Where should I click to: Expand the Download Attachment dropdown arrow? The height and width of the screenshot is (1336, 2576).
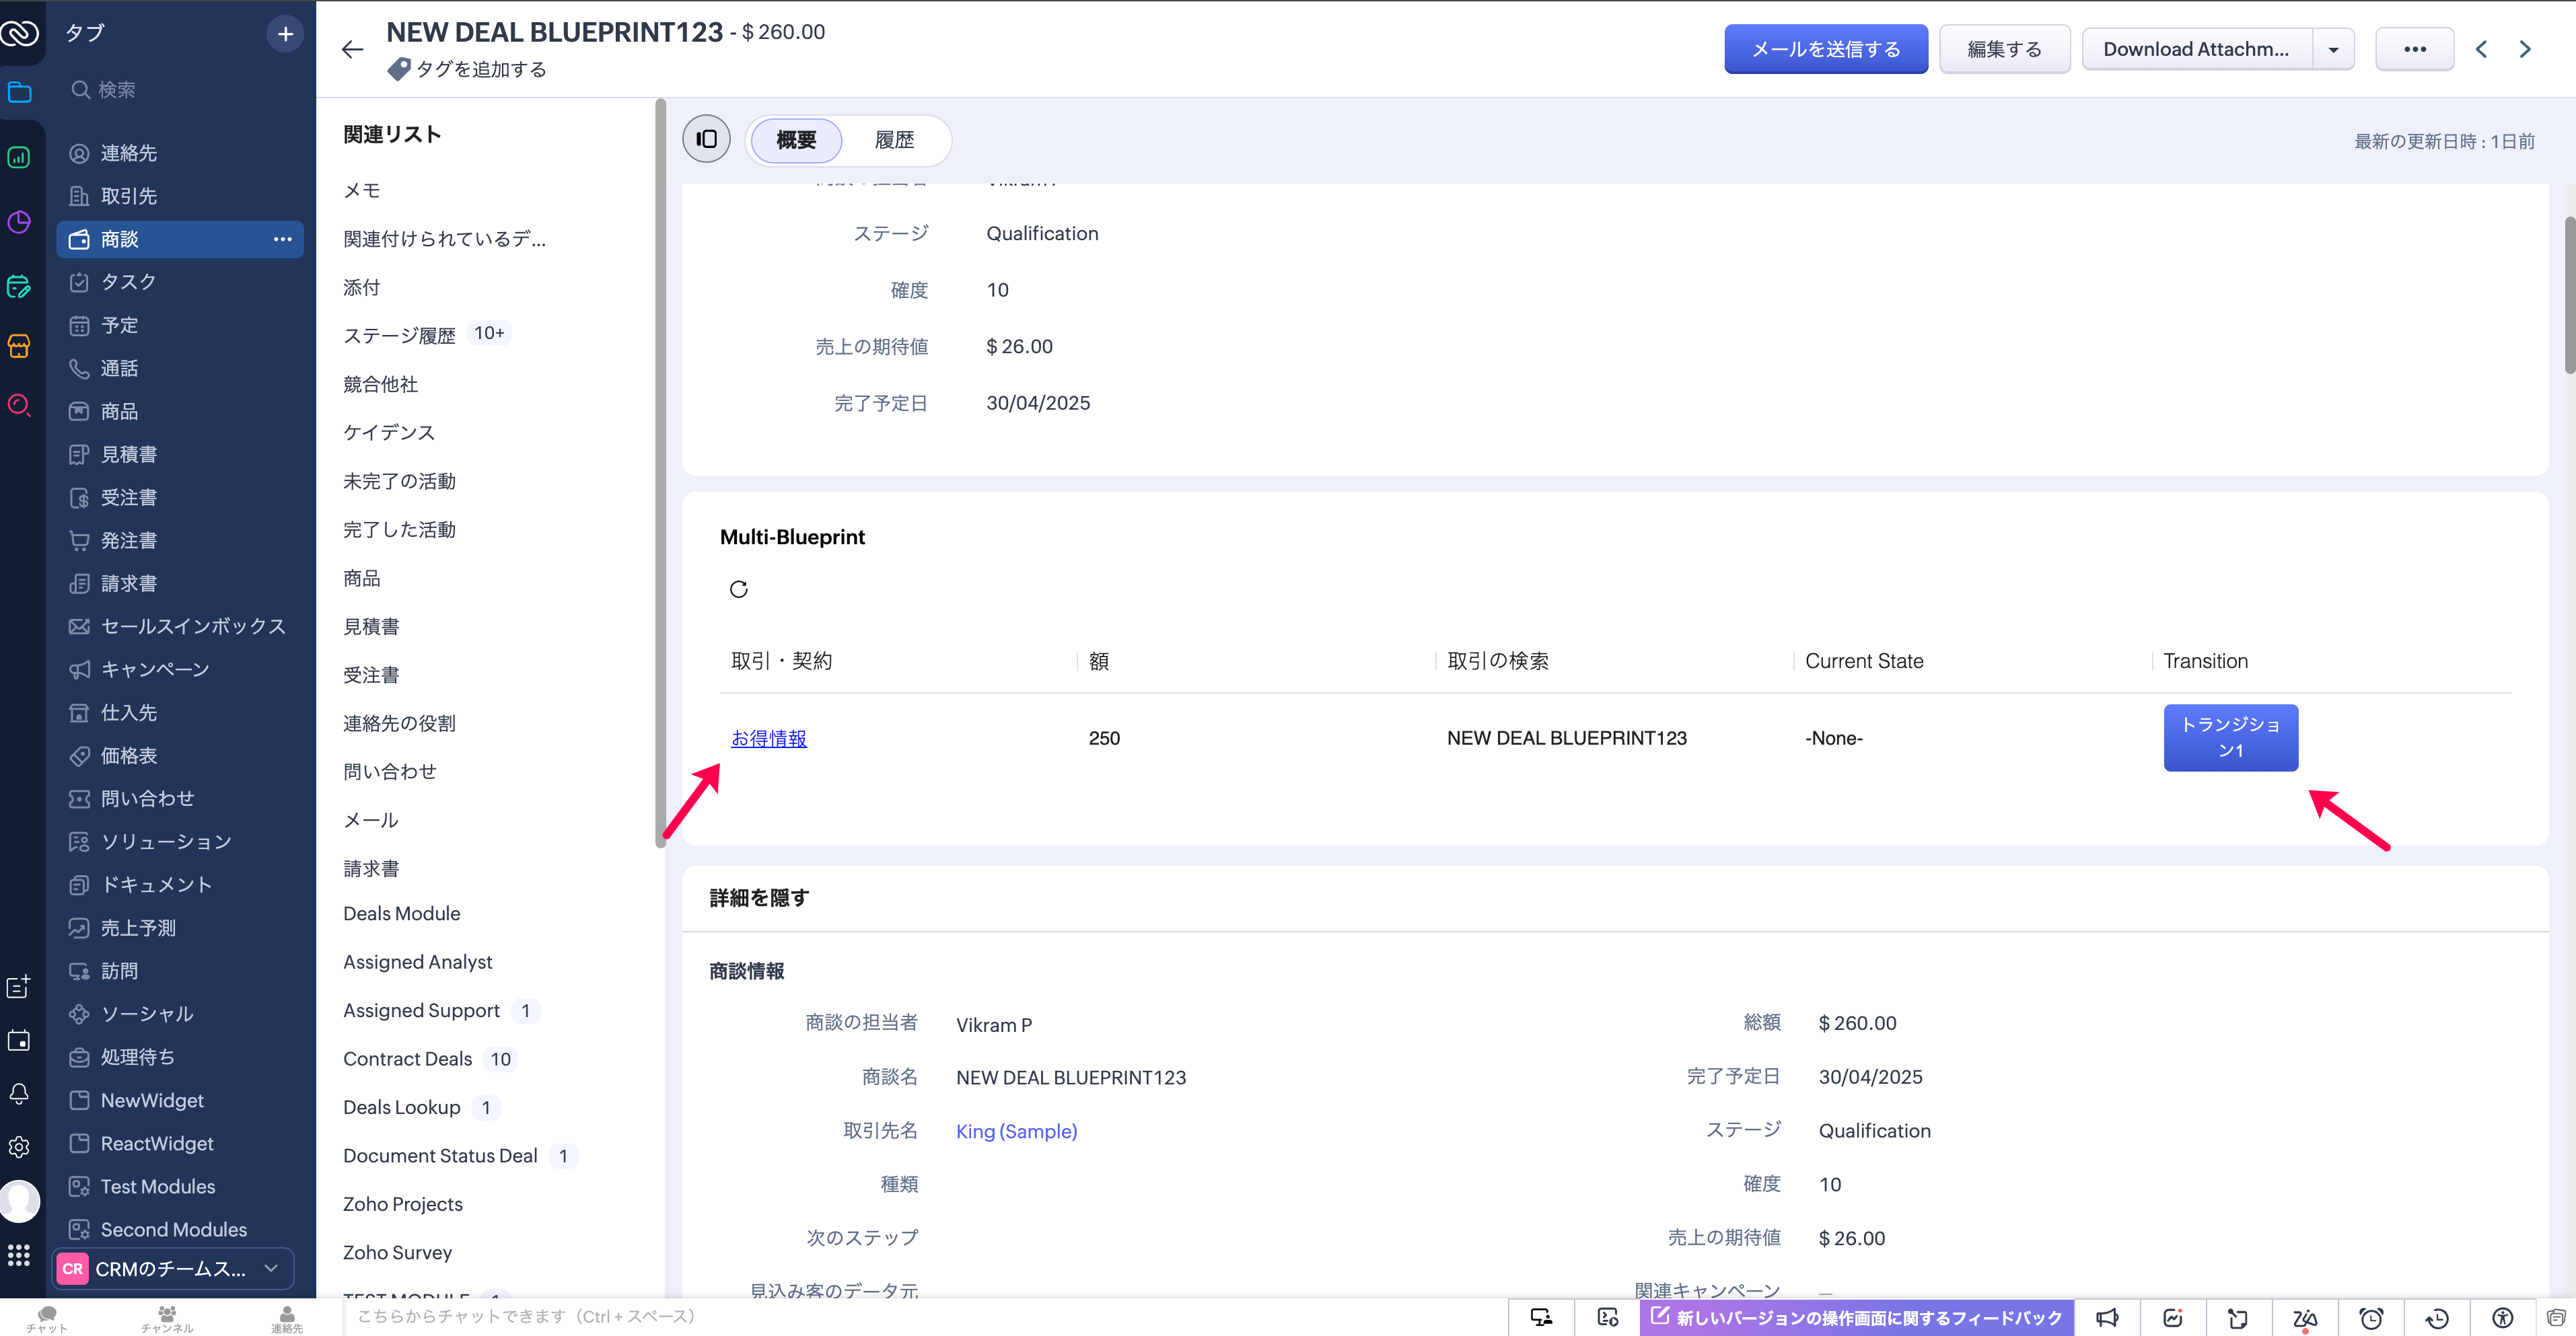coord(2333,49)
